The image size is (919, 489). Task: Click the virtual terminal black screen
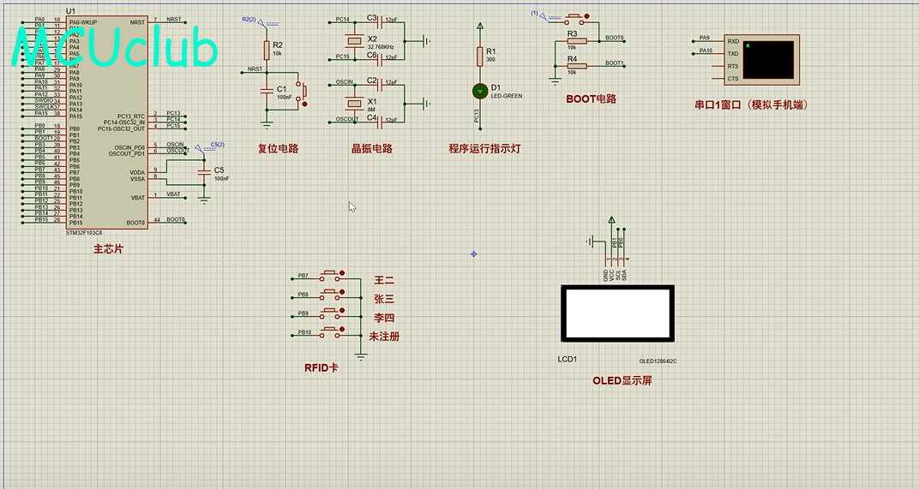point(768,59)
